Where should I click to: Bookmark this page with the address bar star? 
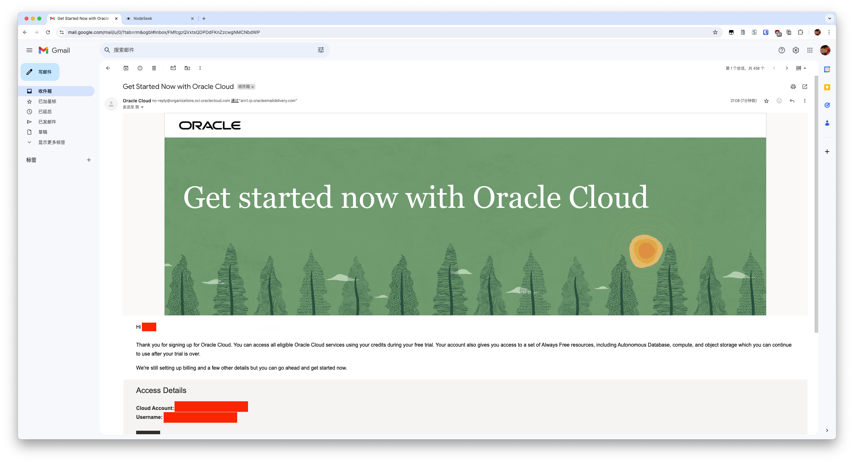(715, 33)
